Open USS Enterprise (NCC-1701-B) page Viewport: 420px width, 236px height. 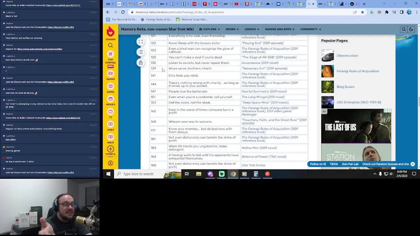[359, 102]
